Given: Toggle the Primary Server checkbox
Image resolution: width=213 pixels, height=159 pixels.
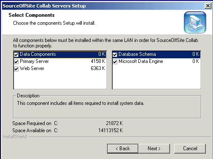Looking at the screenshot, I should [16, 62].
